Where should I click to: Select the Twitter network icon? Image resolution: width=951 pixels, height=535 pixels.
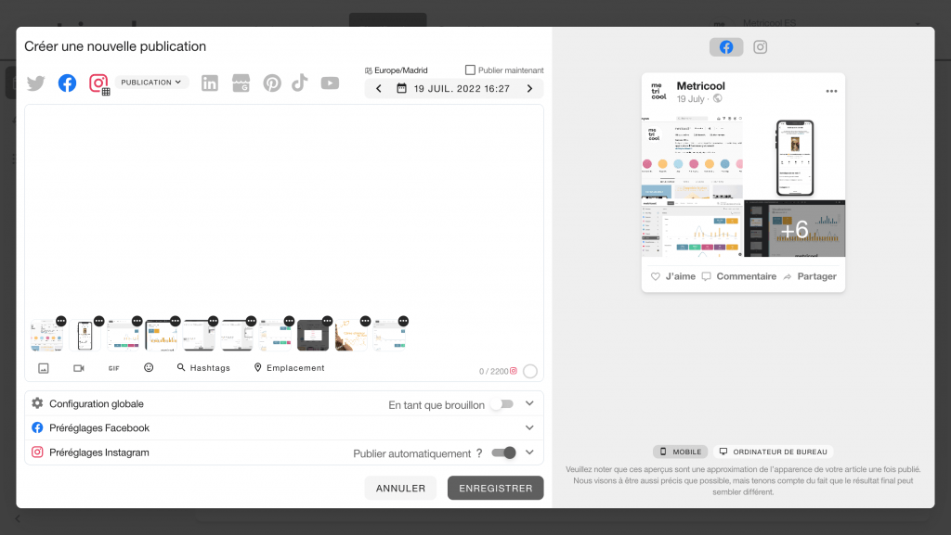(x=36, y=83)
